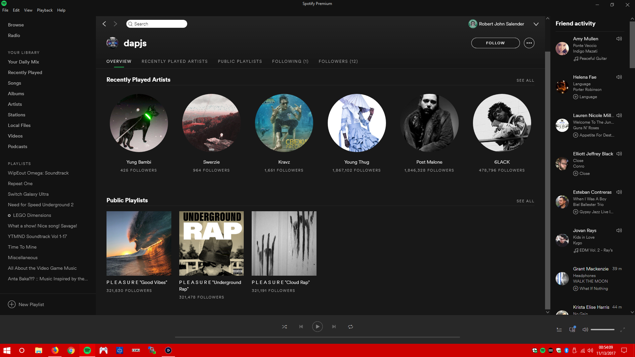Click the song progress bar

[x=317, y=337]
